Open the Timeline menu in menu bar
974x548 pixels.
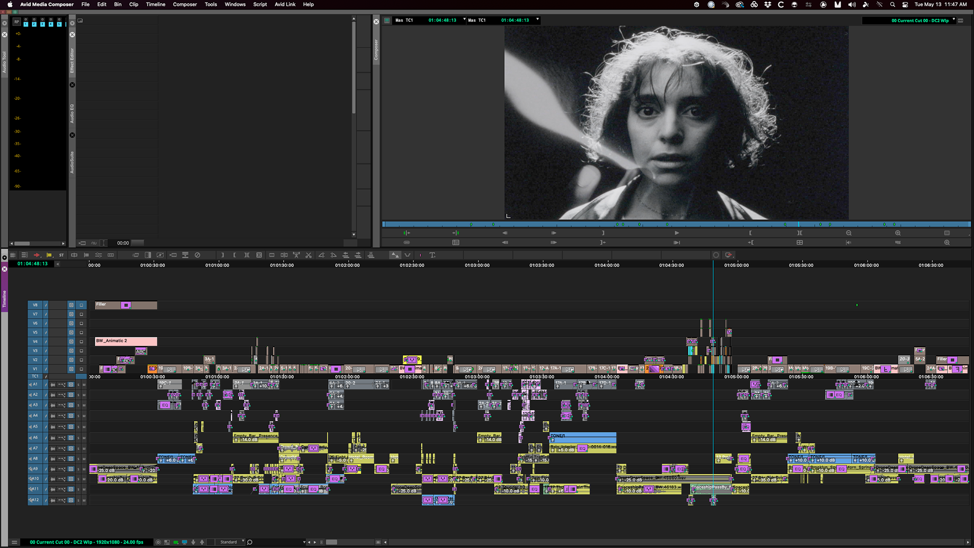(x=155, y=5)
